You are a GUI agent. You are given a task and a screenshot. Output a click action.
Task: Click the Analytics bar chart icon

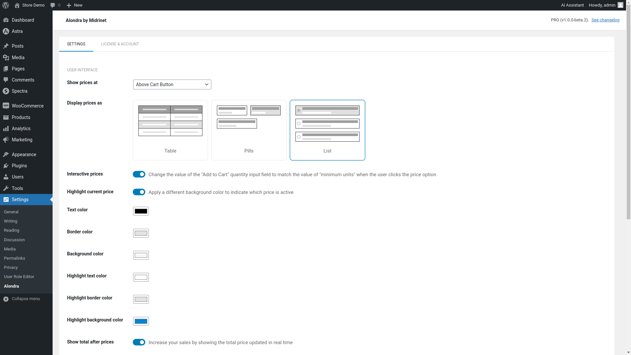click(x=6, y=129)
